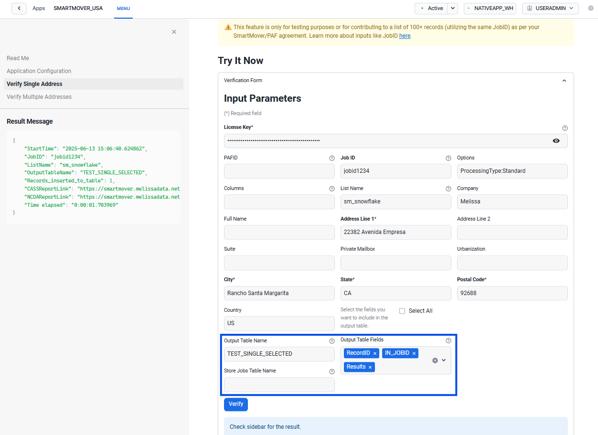This screenshot has width=598, height=435.
Task: Clear all selected Output Table Fields
Action: pyautogui.click(x=435, y=361)
